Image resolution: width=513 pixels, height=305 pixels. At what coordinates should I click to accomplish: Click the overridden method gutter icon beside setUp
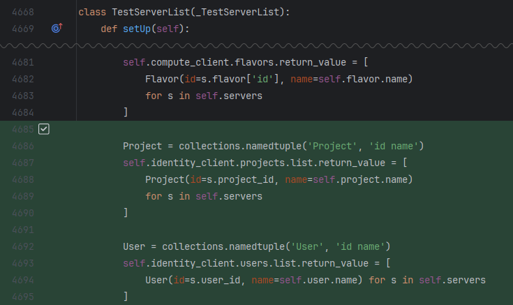pyautogui.click(x=57, y=29)
